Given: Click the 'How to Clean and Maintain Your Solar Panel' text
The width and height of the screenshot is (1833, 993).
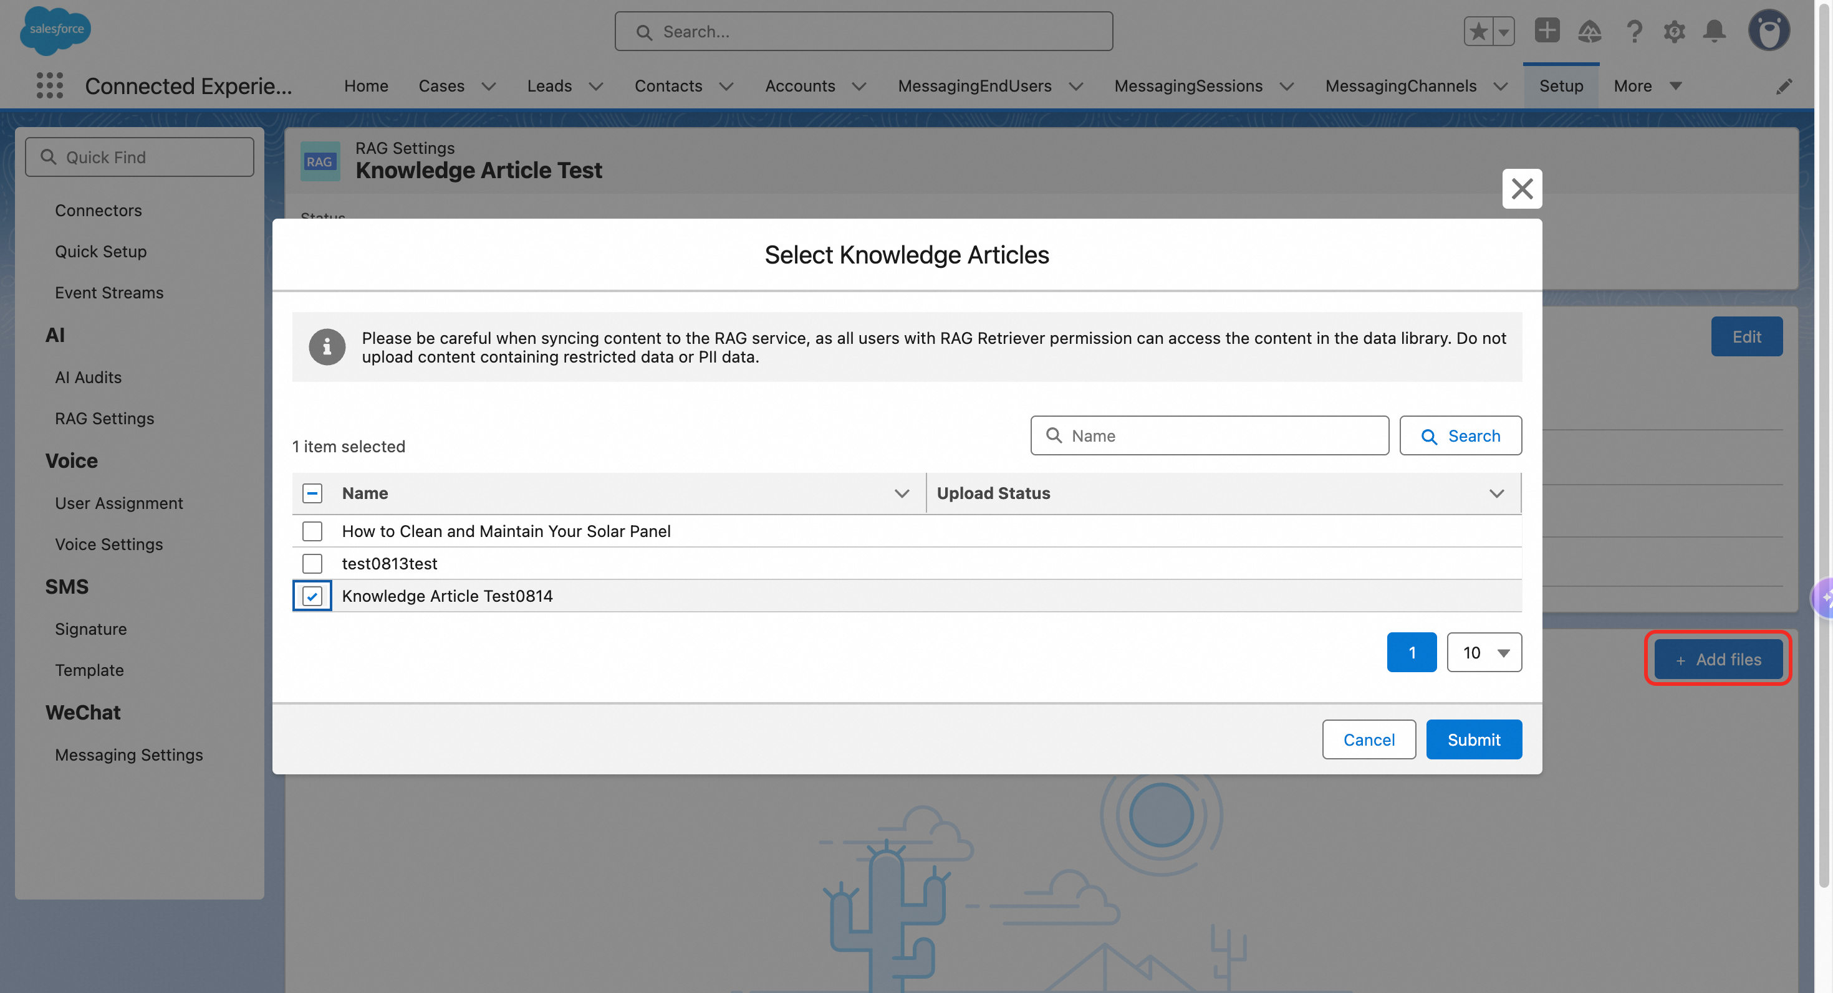Looking at the screenshot, I should pyautogui.click(x=507, y=531).
